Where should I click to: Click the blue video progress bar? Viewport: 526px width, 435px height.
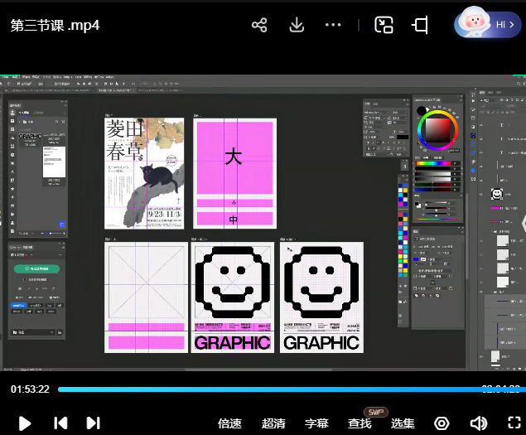[265, 389]
